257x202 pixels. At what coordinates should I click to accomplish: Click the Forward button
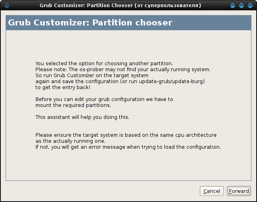(x=239, y=191)
